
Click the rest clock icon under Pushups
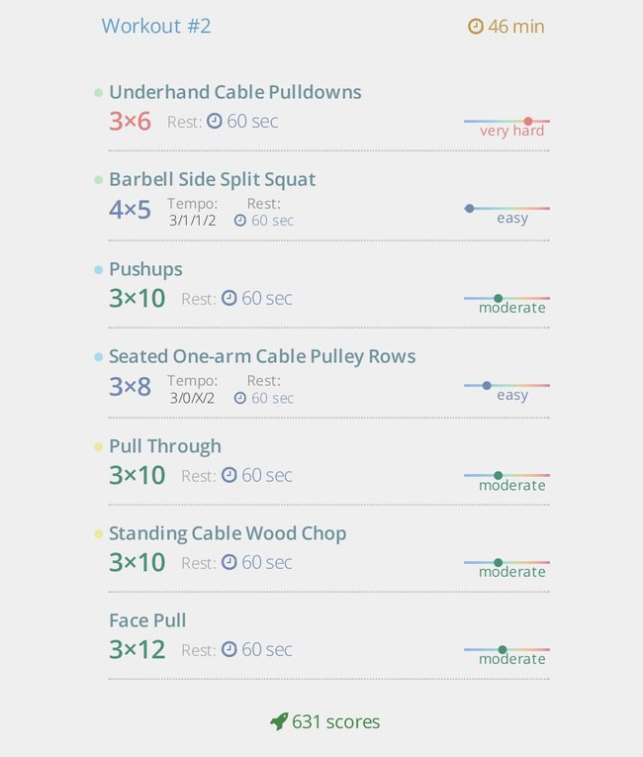(229, 298)
